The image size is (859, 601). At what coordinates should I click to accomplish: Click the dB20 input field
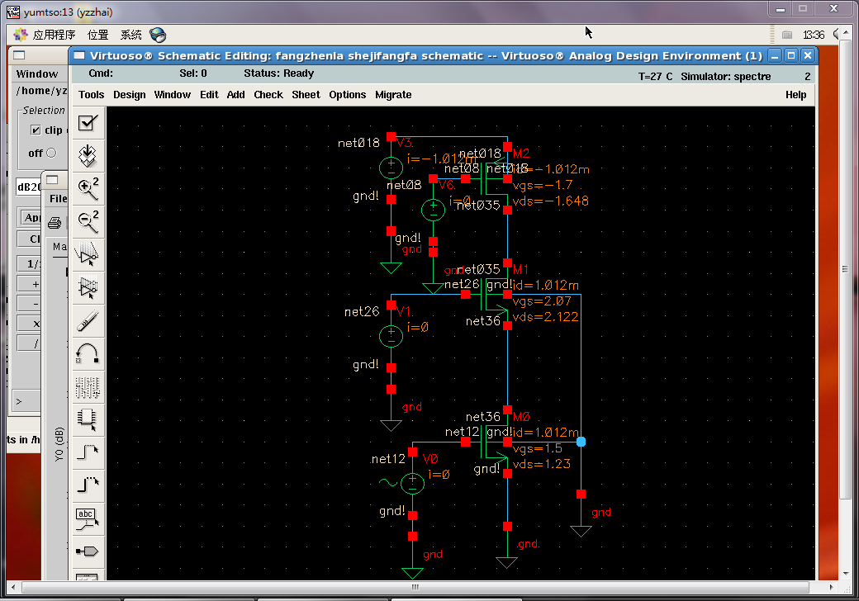tap(27, 187)
